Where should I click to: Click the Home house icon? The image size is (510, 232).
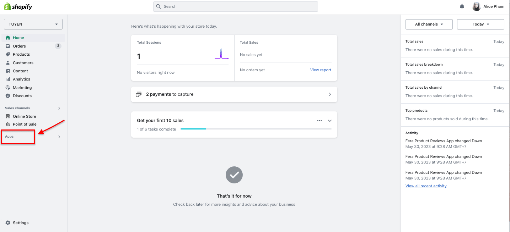[8, 38]
